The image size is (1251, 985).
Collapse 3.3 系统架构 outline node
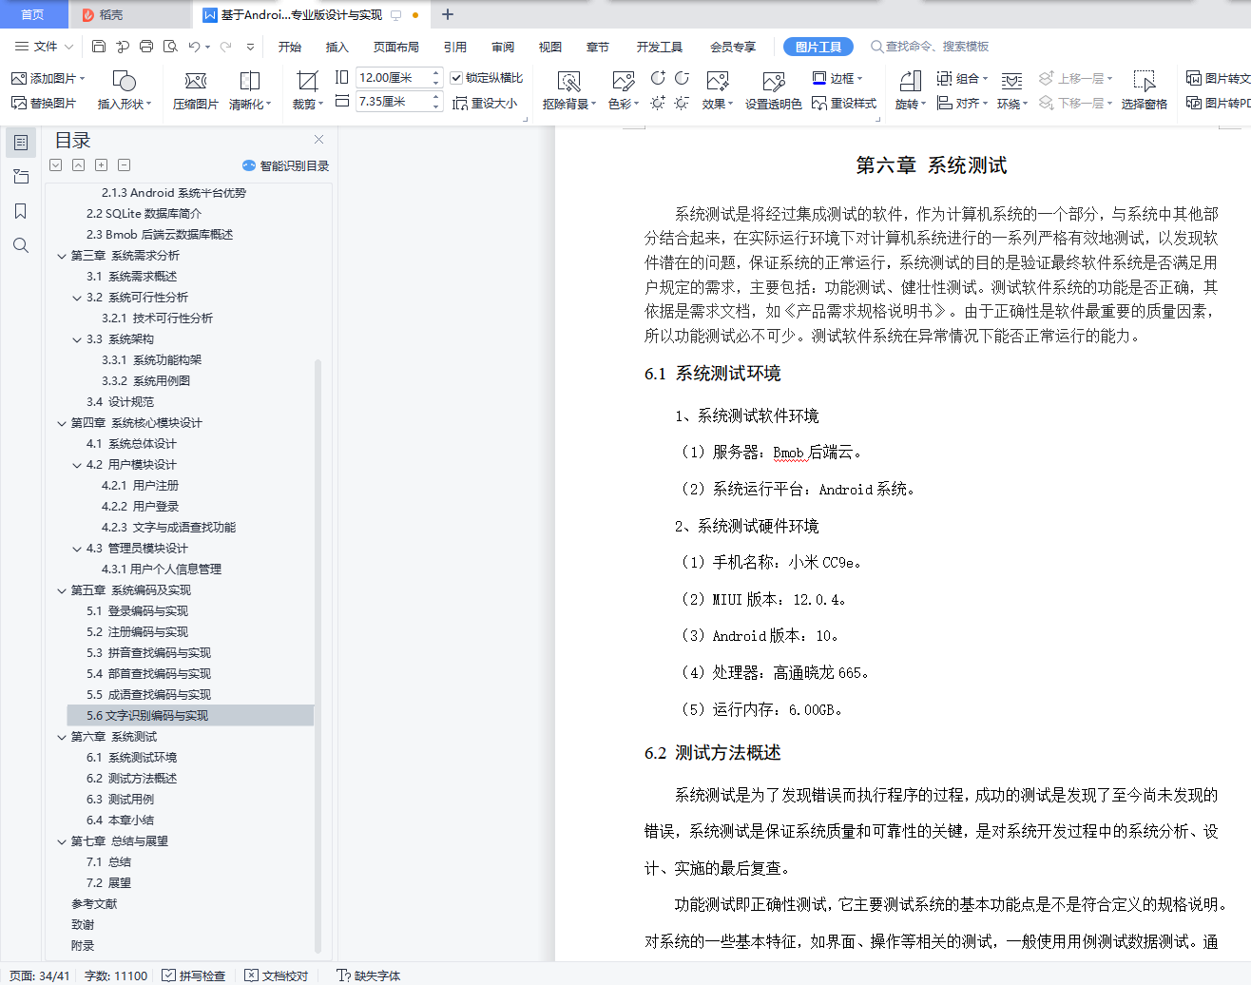pyautogui.click(x=77, y=339)
